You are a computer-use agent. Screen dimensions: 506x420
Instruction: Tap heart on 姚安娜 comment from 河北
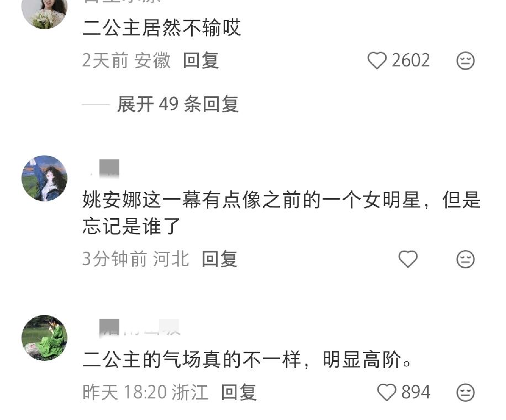408,259
